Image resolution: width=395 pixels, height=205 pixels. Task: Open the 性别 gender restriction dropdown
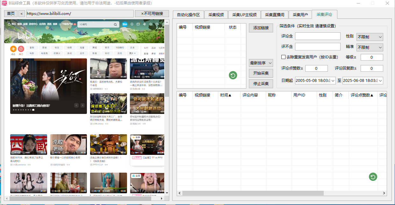click(x=369, y=37)
